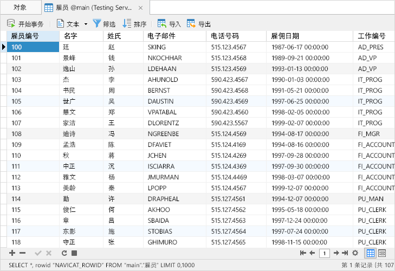The width and height of the screenshot is (395, 271).
Task: Open the limit settings gear icon
Action: [355, 253]
